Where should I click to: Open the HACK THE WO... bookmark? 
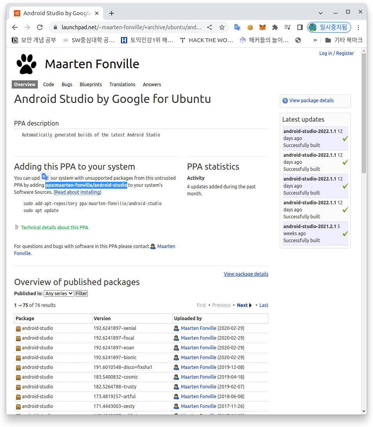(x=206, y=40)
